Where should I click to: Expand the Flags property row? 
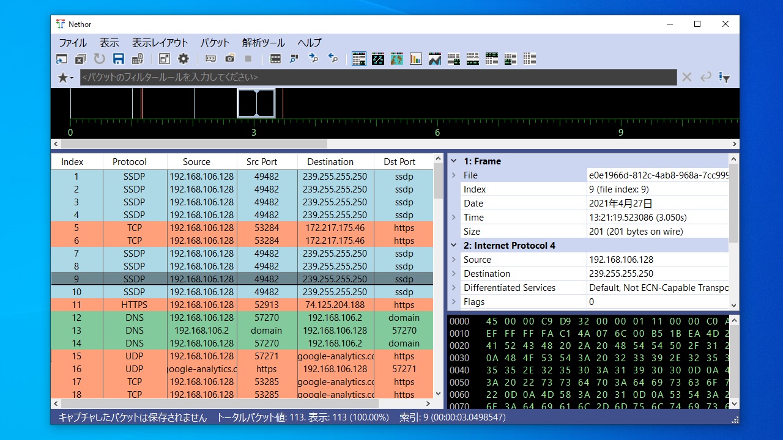[454, 302]
